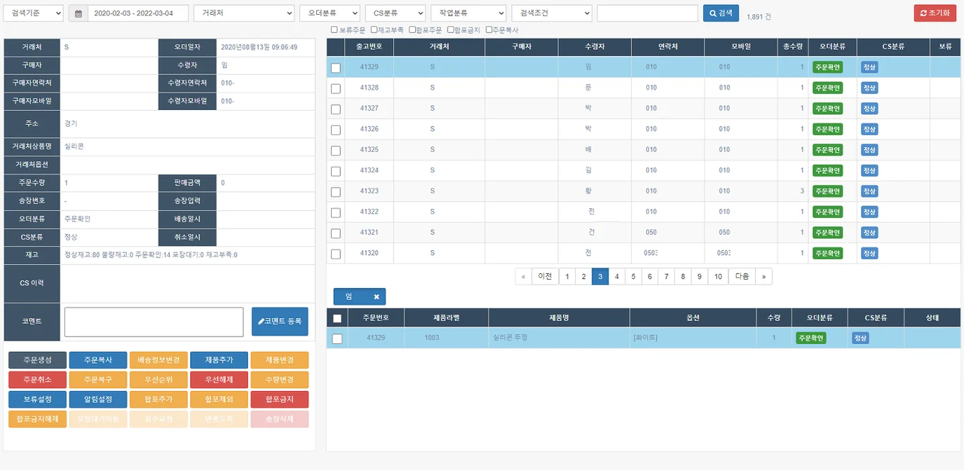The width and height of the screenshot is (964, 470).
Task: Open the 검색기준 dropdown
Action: [34, 13]
